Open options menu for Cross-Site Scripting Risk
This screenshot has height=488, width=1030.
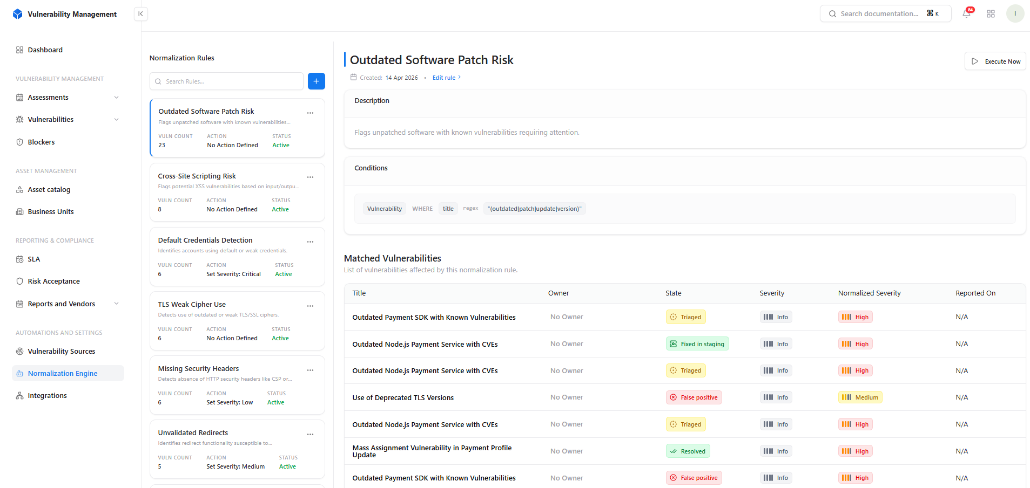(x=310, y=177)
